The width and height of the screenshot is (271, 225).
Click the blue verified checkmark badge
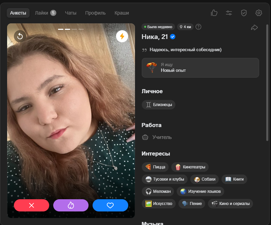pos(173,37)
